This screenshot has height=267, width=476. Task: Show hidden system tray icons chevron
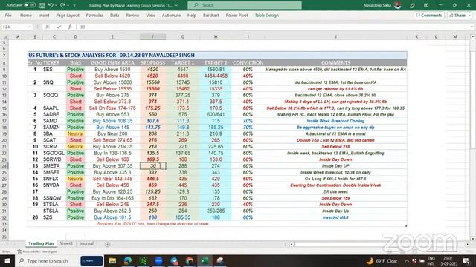tap(407, 260)
